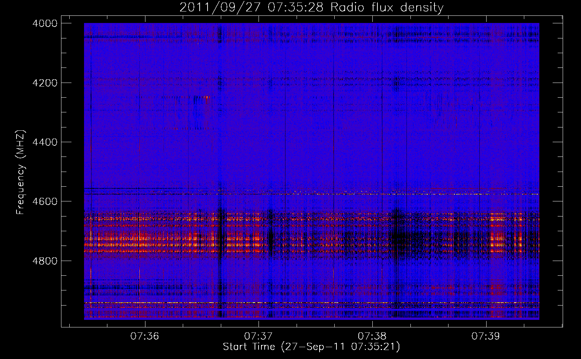This screenshot has width=581, height=359.
Task: Click the 4000 frequency tick label
Action: click(x=45, y=23)
